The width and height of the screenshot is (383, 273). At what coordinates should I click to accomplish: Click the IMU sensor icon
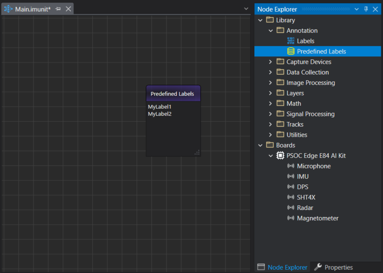pyautogui.click(x=291, y=176)
